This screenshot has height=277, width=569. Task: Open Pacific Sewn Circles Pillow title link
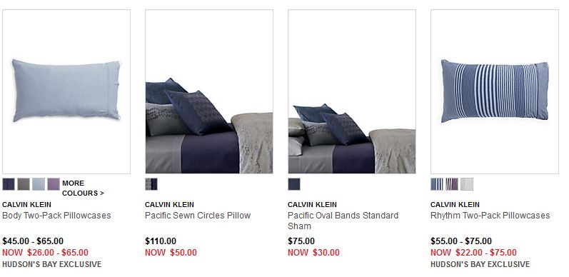(x=198, y=216)
